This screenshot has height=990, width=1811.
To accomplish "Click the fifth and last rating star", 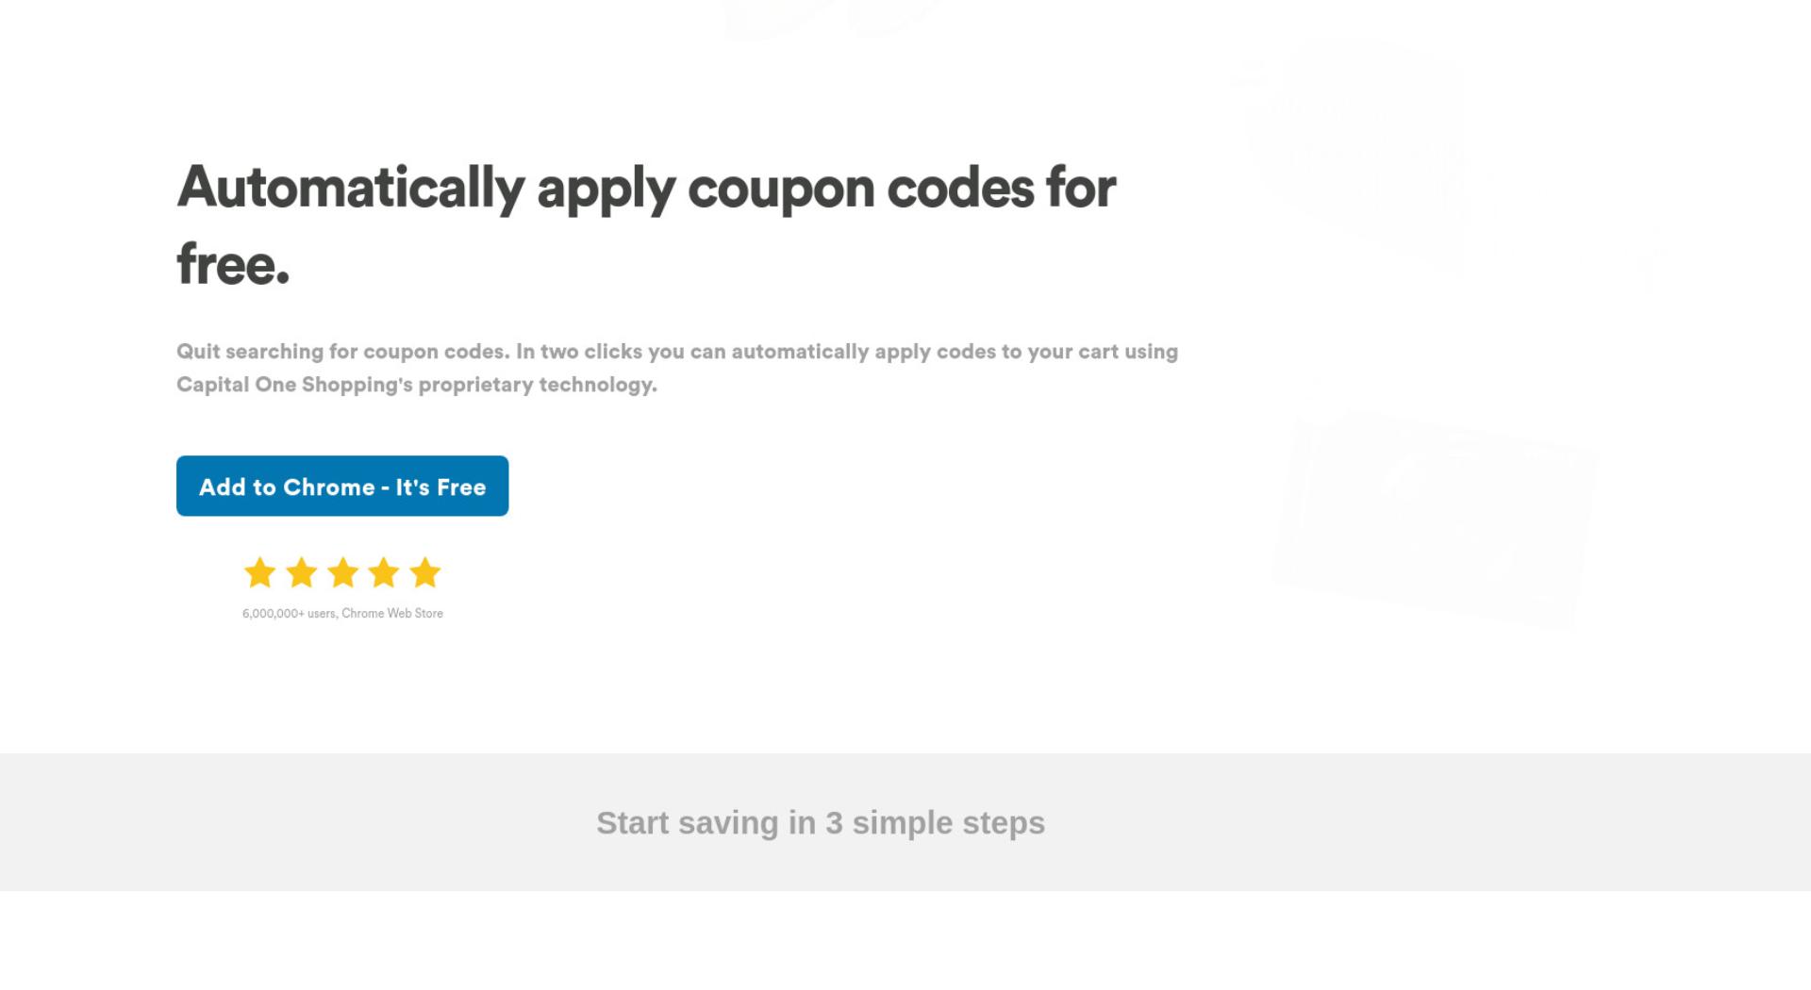I will pyautogui.click(x=425, y=572).
